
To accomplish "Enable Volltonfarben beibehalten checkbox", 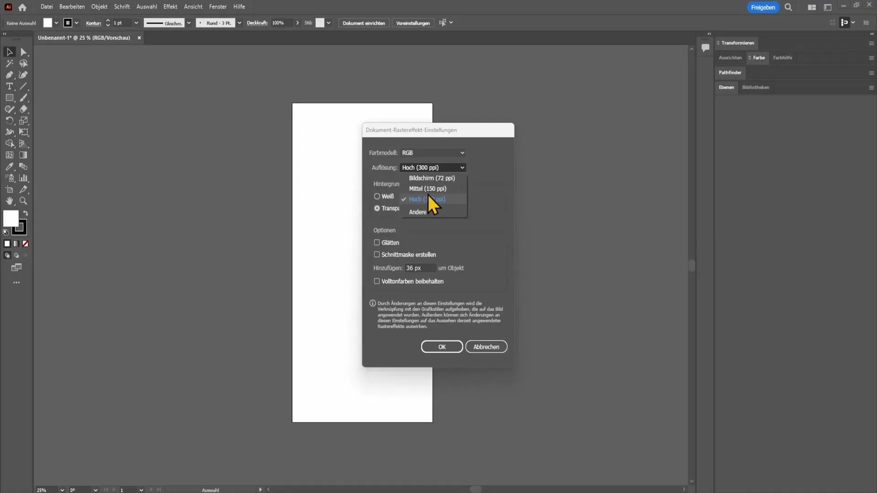I will pyautogui.click(x=377, y=281).
